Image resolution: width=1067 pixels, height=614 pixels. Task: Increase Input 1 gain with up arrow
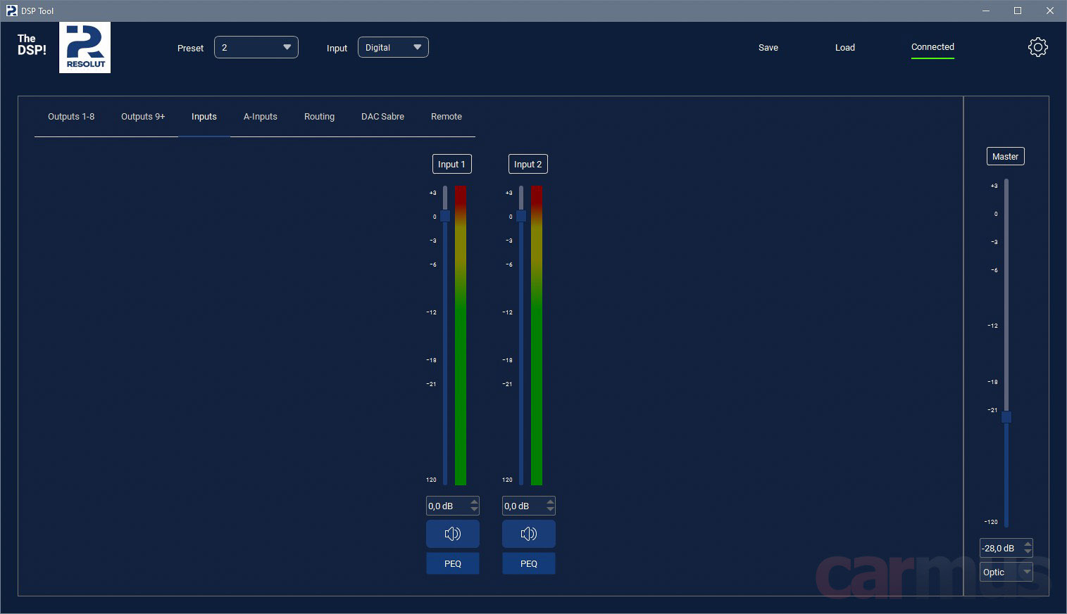(474, 502)
